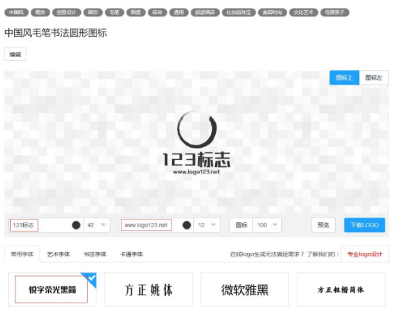Screen dimensions: 395x314
Task: Open the red 专业logo设计 link
Action: click(365, 254)
